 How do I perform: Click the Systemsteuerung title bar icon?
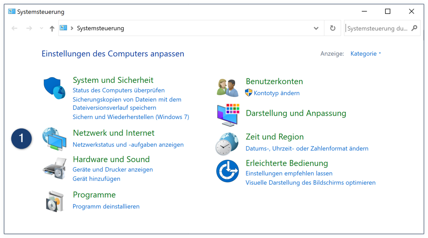pos(12,11)
